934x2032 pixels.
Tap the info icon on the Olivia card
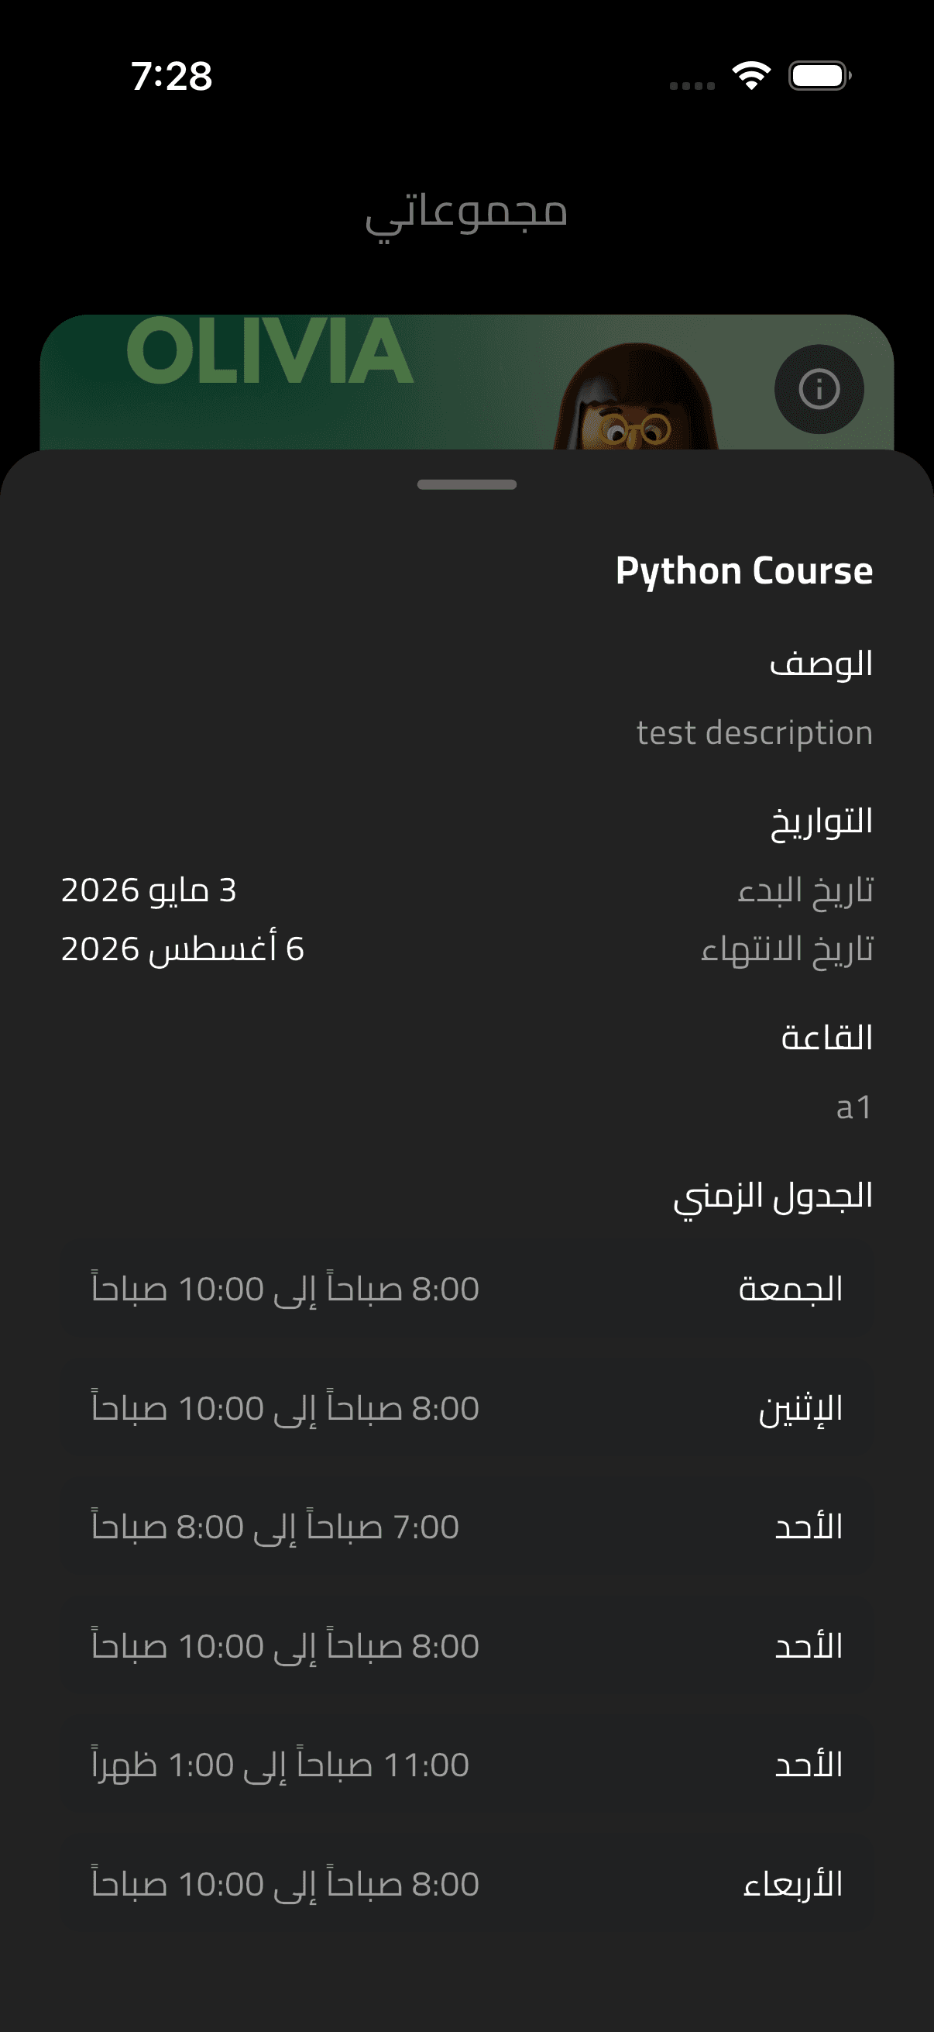[x=819, y=389]
